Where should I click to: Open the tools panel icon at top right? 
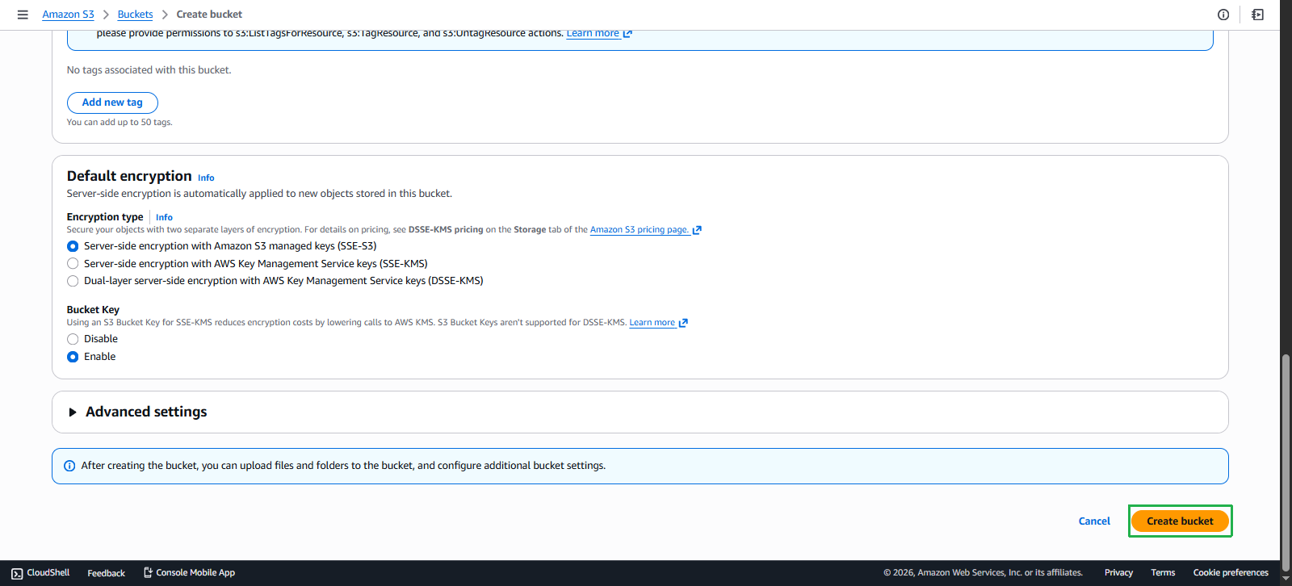click(x=1257, y=15)
